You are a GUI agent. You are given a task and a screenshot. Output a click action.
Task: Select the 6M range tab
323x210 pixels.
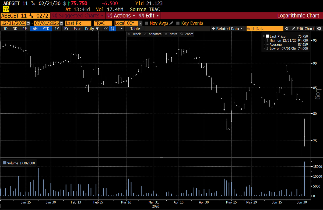(35, 29)
